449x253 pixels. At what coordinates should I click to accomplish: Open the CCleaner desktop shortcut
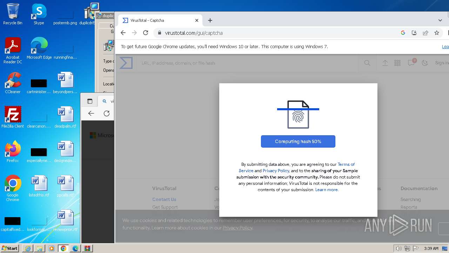pos(13,83)
